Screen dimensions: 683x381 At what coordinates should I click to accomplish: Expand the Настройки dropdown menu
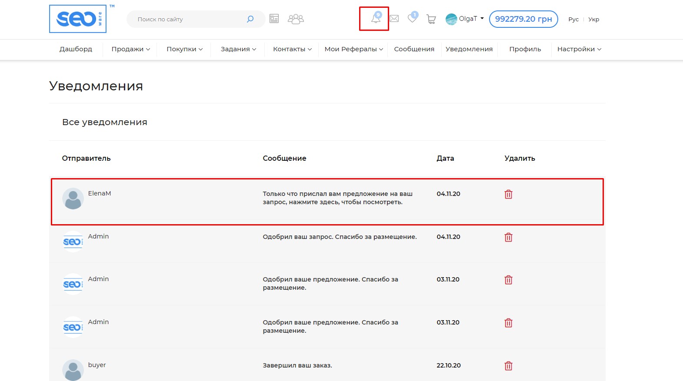point(579,49)
